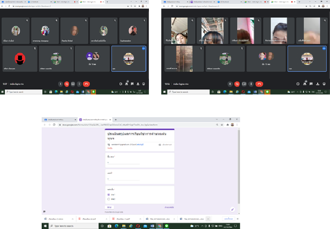Turn on camera in the left Meet window

pyautogui.click(x=66, y=84)
